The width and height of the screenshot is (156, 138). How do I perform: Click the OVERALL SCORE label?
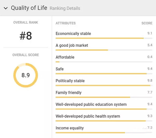click(26, 55)
